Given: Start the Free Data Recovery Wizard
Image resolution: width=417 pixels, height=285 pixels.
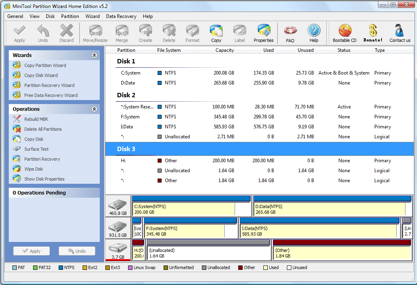Looking at the screenshot, I should pos(51,95).
